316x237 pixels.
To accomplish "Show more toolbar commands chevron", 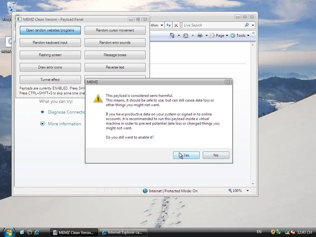I will tap(253, 33).
